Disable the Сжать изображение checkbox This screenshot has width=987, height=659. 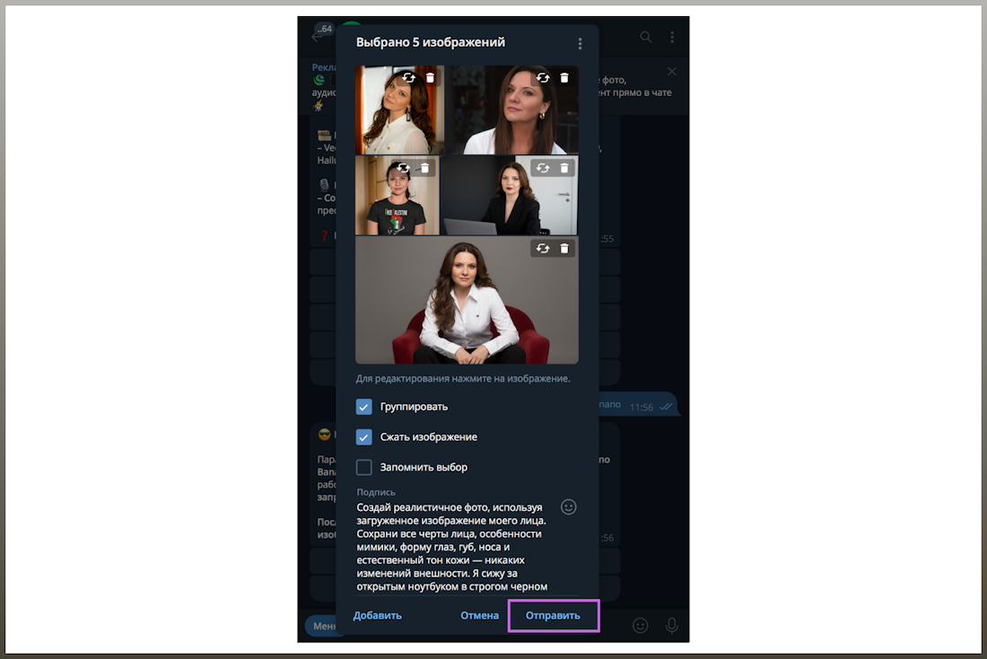pyautogui.click(x=364, y=437)
